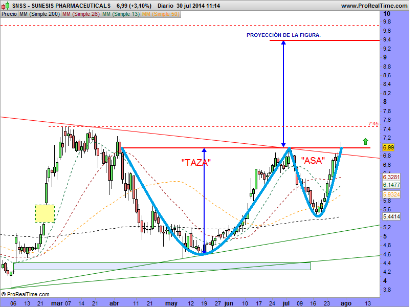This screenshot has height=307, width=419.
Task: Click the 6,99 (+3,10%) quote in header
Action: [x=134, y=6]
